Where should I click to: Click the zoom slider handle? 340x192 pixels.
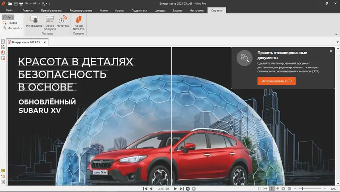coord(302,189)
